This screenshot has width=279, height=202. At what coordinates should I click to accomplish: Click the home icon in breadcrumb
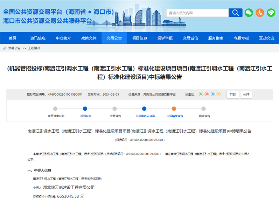(5, 48)
